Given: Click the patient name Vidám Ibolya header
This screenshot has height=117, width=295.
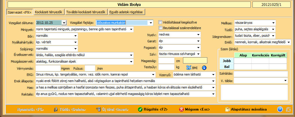Looking at the screenshot, I should (x=129, y=4).
